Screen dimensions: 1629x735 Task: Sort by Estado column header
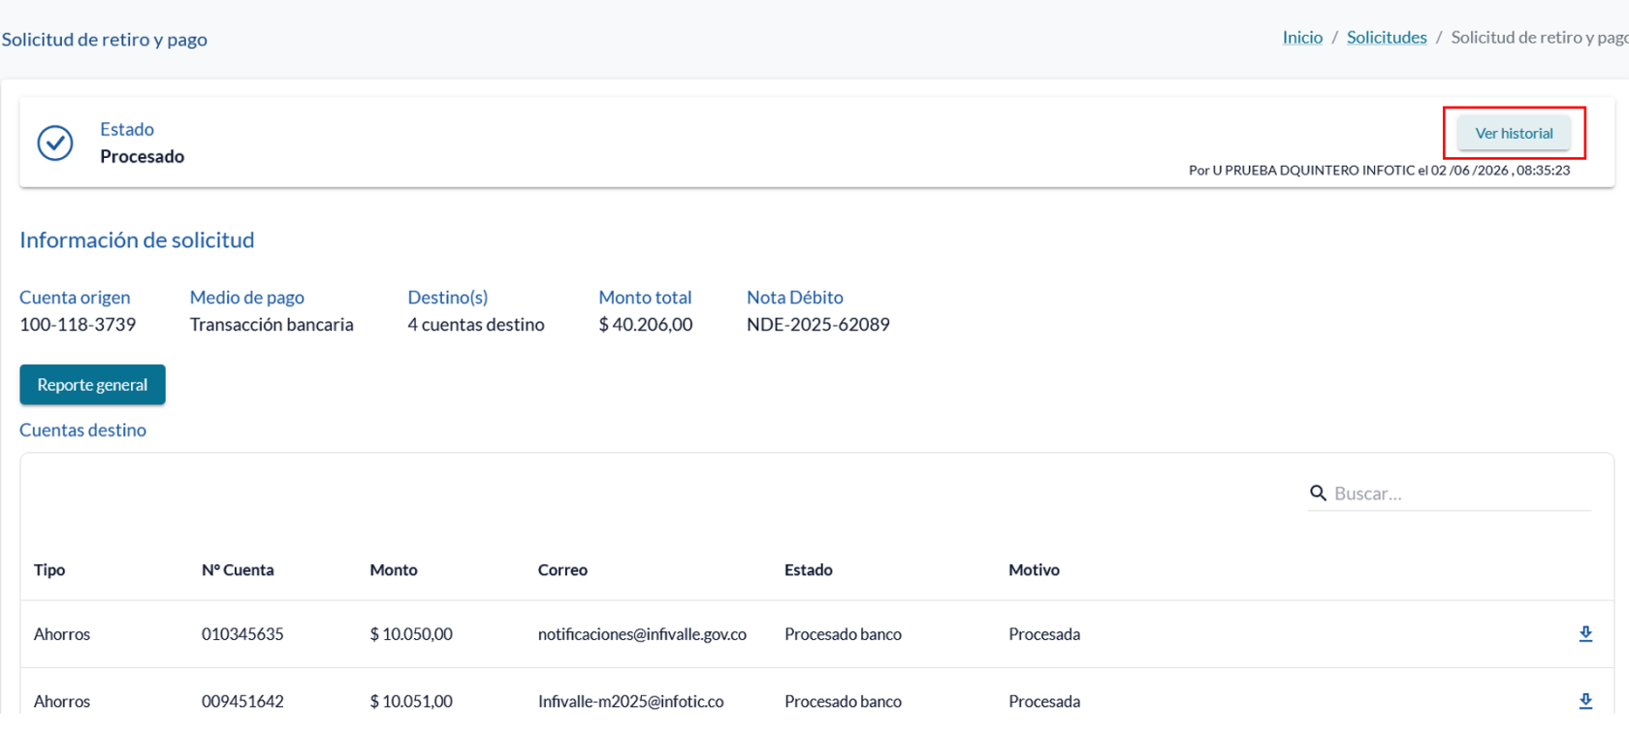809,570
